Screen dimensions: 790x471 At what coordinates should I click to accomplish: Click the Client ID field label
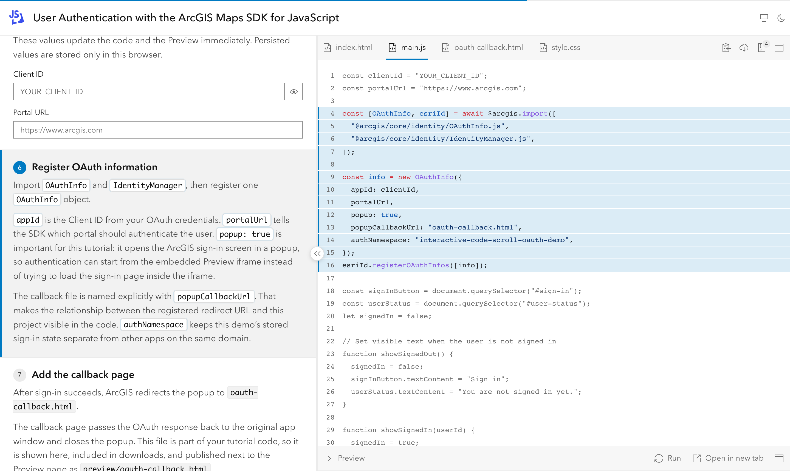28,74
